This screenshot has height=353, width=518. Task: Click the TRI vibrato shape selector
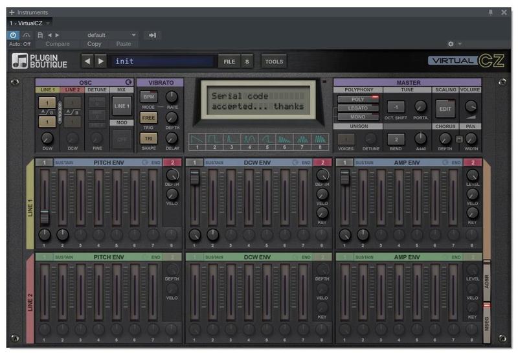[148, 139]
